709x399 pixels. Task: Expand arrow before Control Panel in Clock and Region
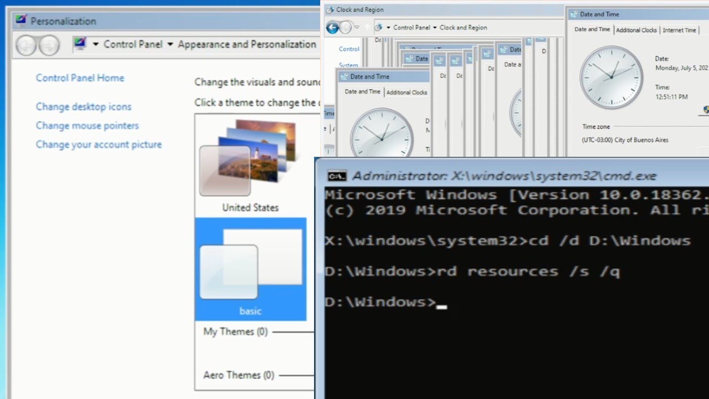[388, 27]
